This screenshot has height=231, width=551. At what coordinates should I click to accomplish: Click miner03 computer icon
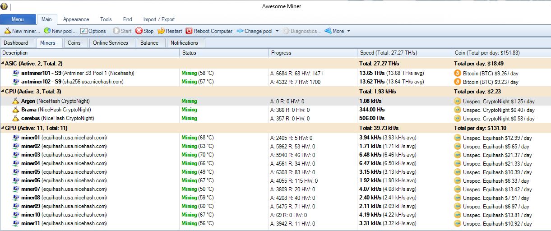coord(16,155)
